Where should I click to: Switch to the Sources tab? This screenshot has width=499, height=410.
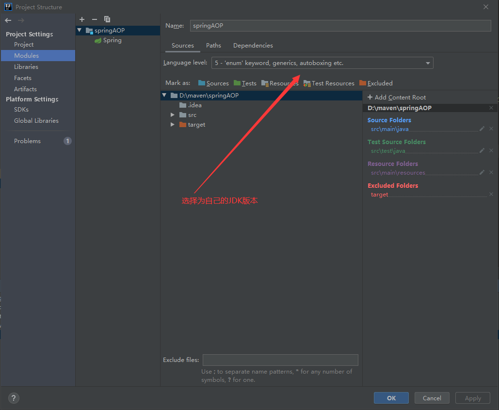pos(183,46)
